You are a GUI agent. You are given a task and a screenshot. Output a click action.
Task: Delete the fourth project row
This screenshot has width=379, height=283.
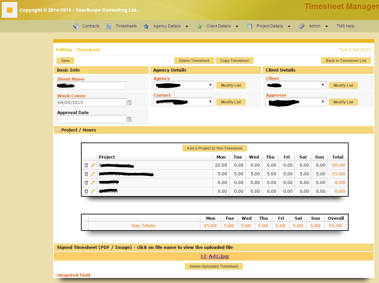click(86, 191)
